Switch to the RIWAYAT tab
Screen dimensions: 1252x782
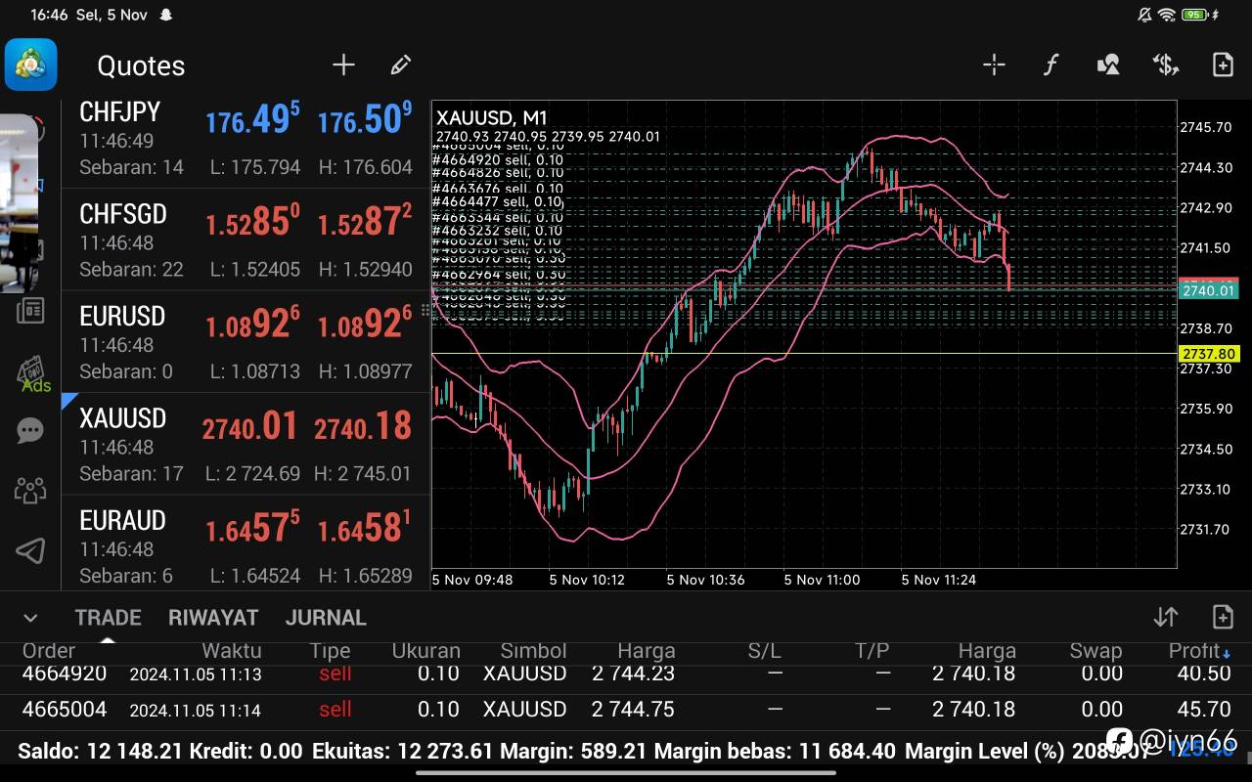tap(213, 618)
